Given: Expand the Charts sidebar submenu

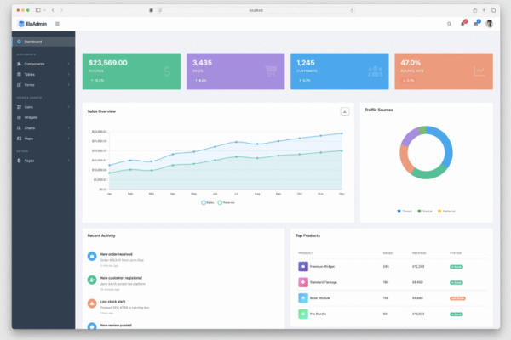Looking at the screenshot, I should tap(43, 127).
